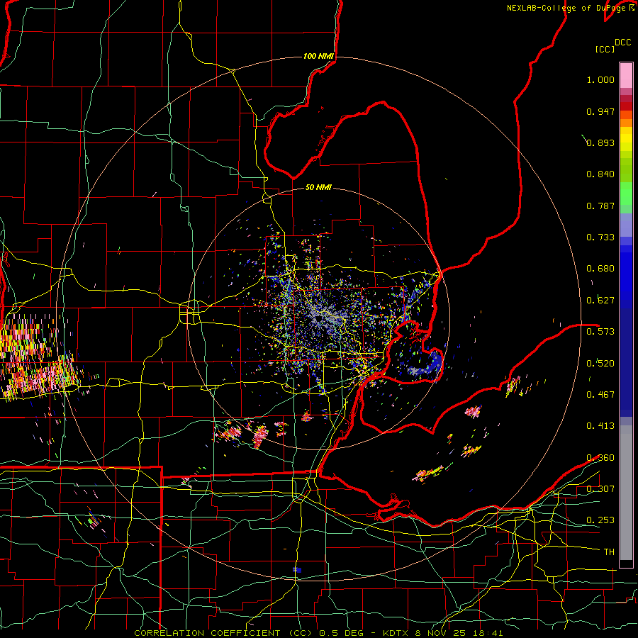638x638 pixels.
Task: Select the 0.520 legend value
Action: 600,363
